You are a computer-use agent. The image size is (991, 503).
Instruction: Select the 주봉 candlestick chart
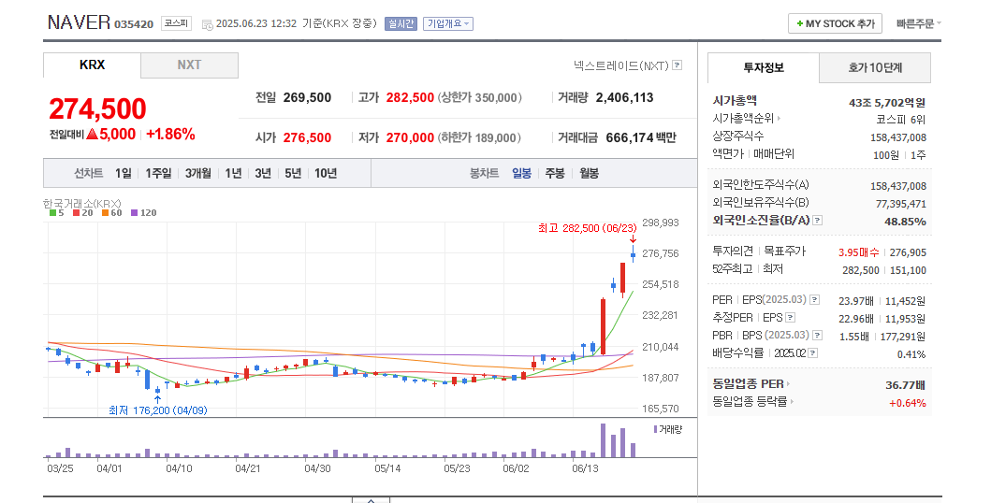click(x=555, y=173)
